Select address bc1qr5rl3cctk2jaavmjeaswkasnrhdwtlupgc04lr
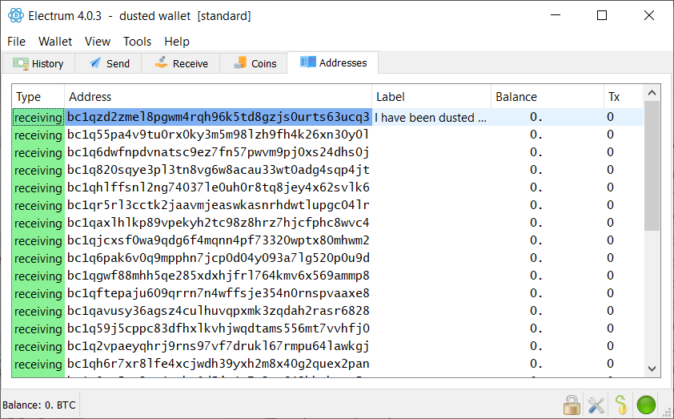674x419 pixels. (218, 205)
